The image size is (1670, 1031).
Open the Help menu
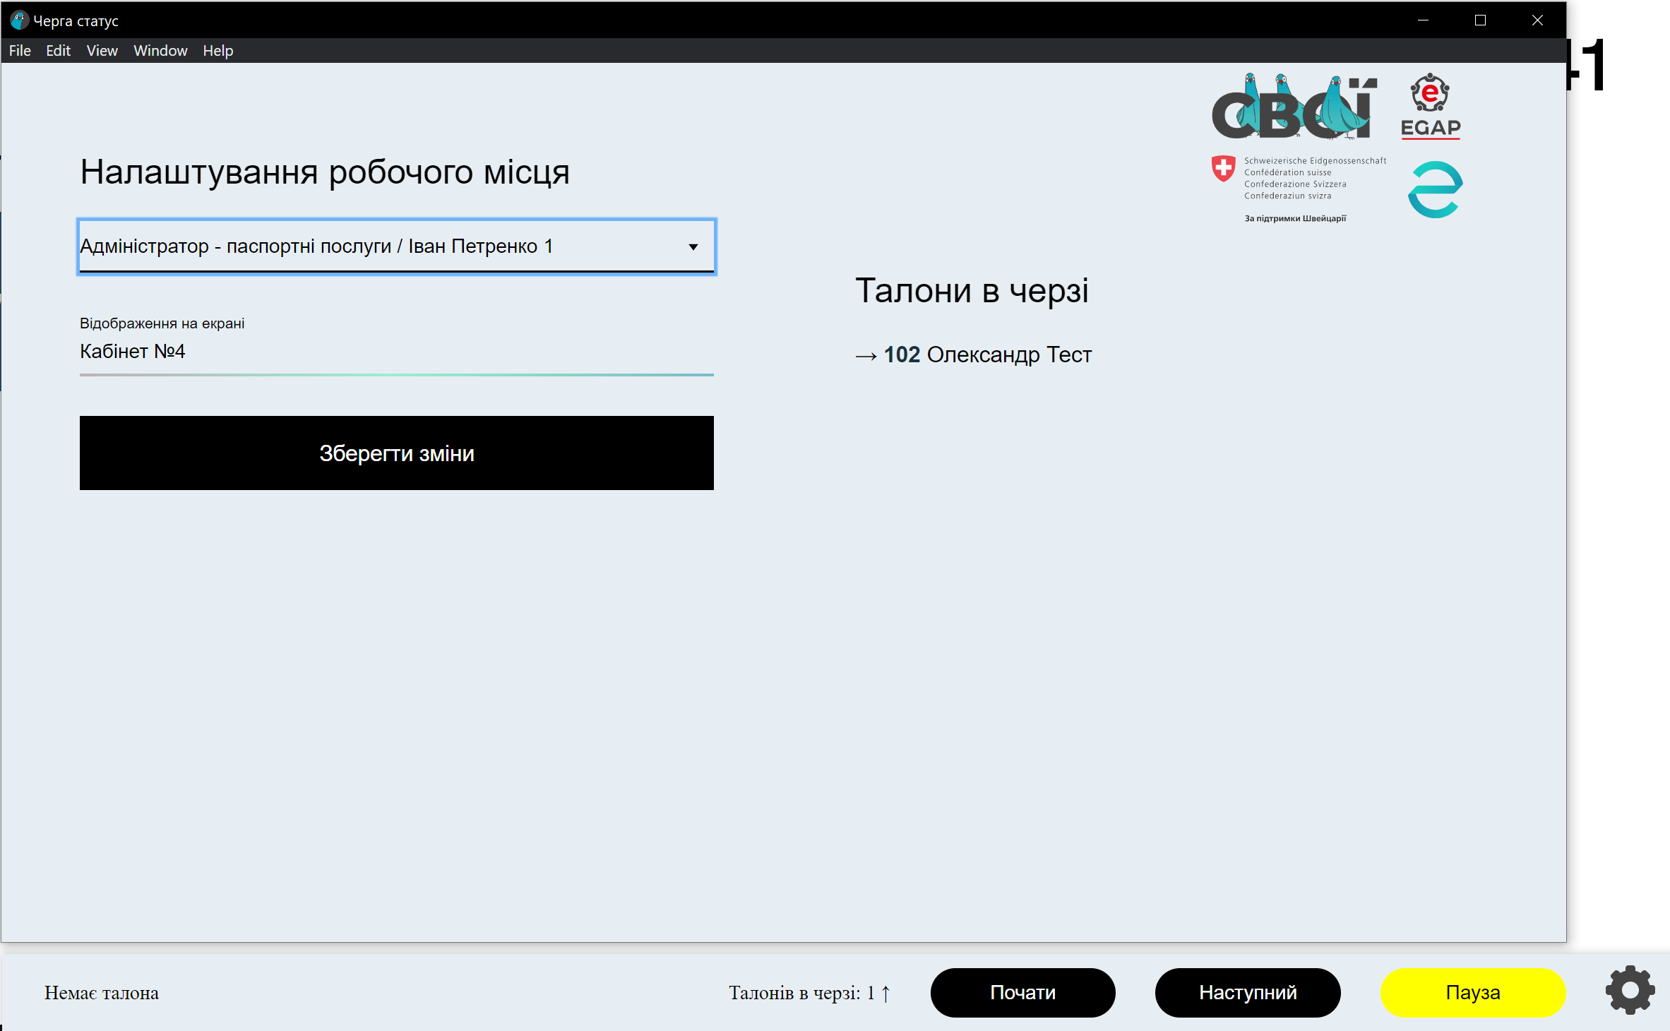[217, 51]
